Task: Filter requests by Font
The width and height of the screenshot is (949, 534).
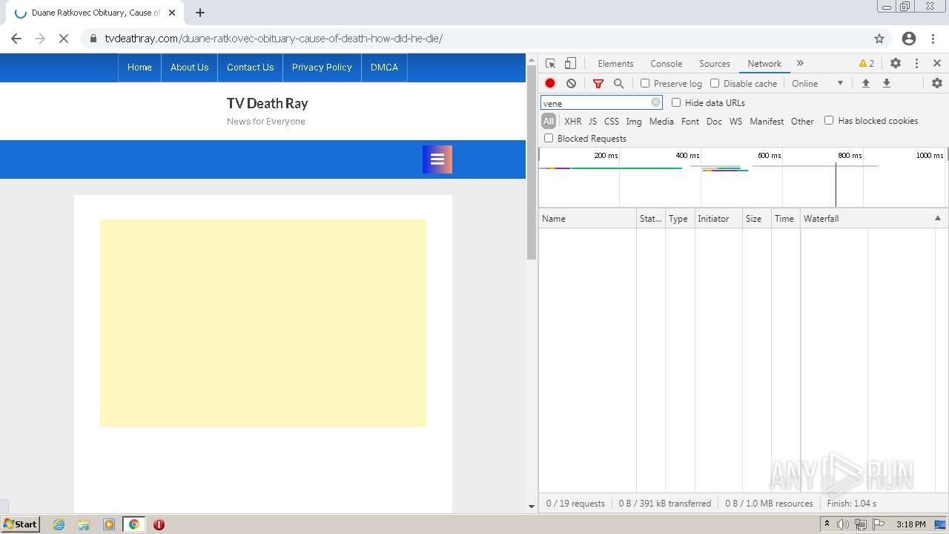Action: [x=690, y=121]
